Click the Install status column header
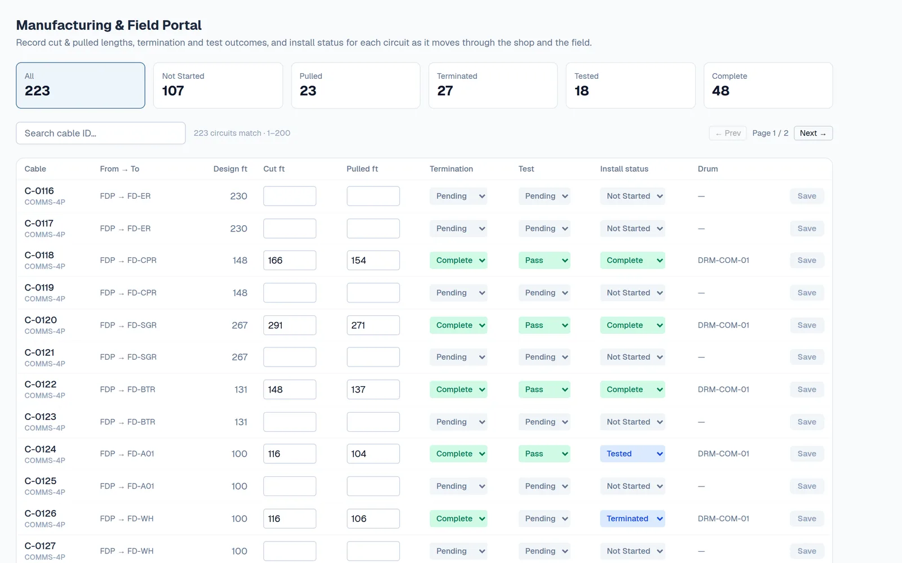 pos(624,169)
